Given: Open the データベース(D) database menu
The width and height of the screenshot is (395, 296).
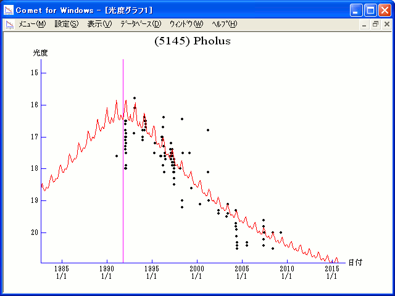Looking at the screenshot, I should pos(141,24).
